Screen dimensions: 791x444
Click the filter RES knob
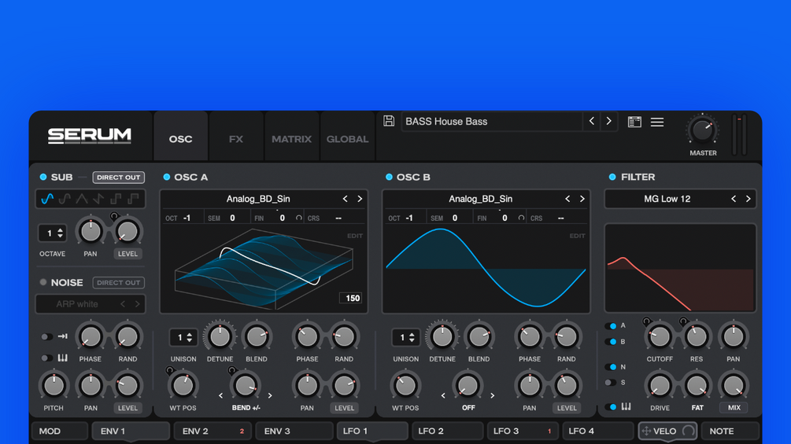click(697, 337)
